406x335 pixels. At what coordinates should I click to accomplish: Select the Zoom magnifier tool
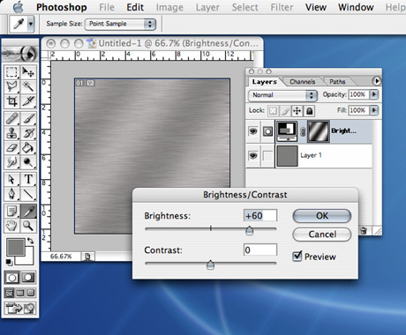(x=28, y=226)
